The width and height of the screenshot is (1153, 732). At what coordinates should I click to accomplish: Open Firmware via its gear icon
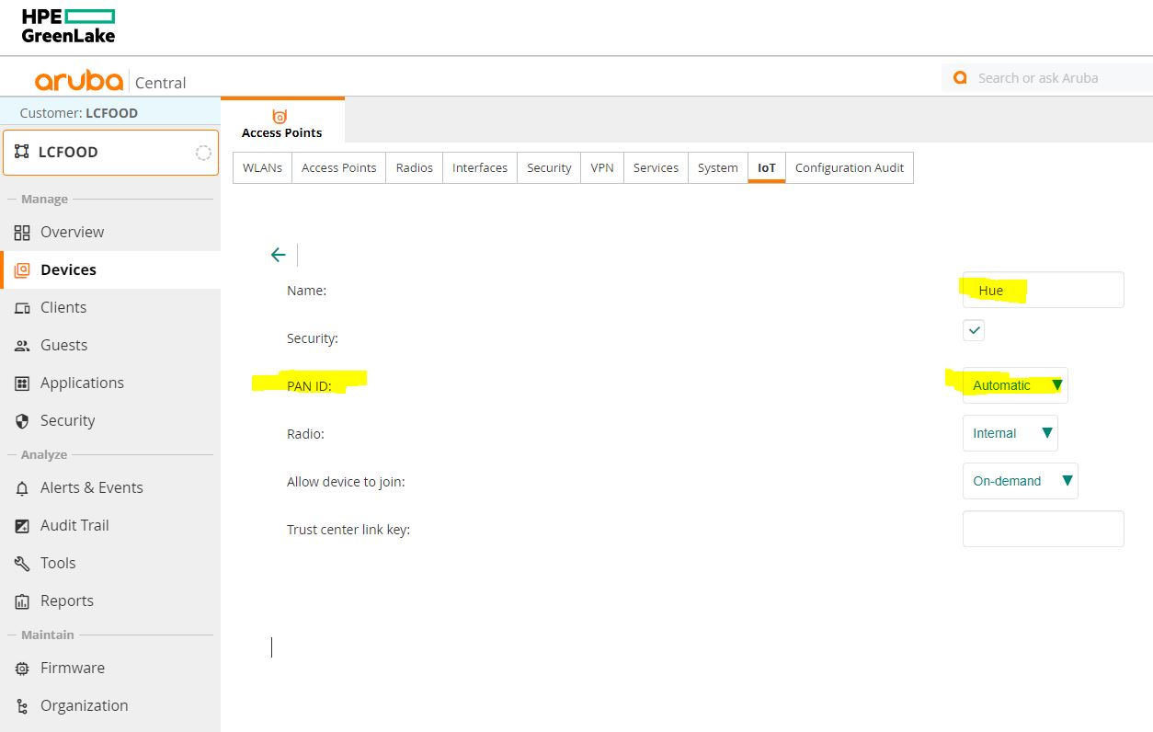tap(22, 669)
